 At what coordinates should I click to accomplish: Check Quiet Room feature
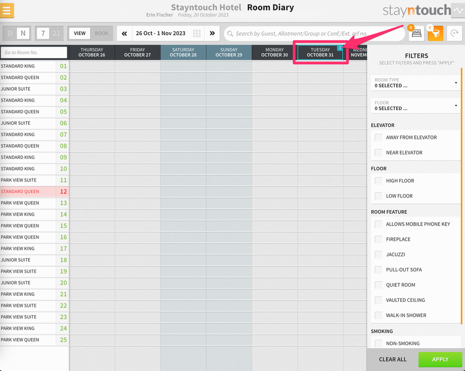click(379, 285)
